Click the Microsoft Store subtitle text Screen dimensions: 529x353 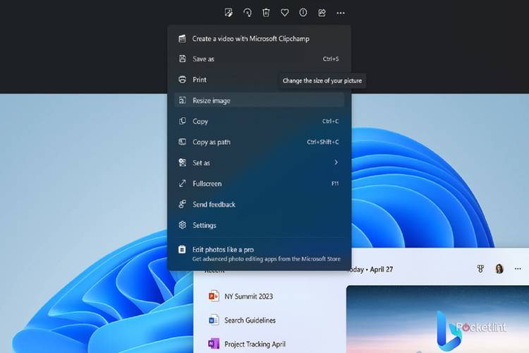coord(267,259)
